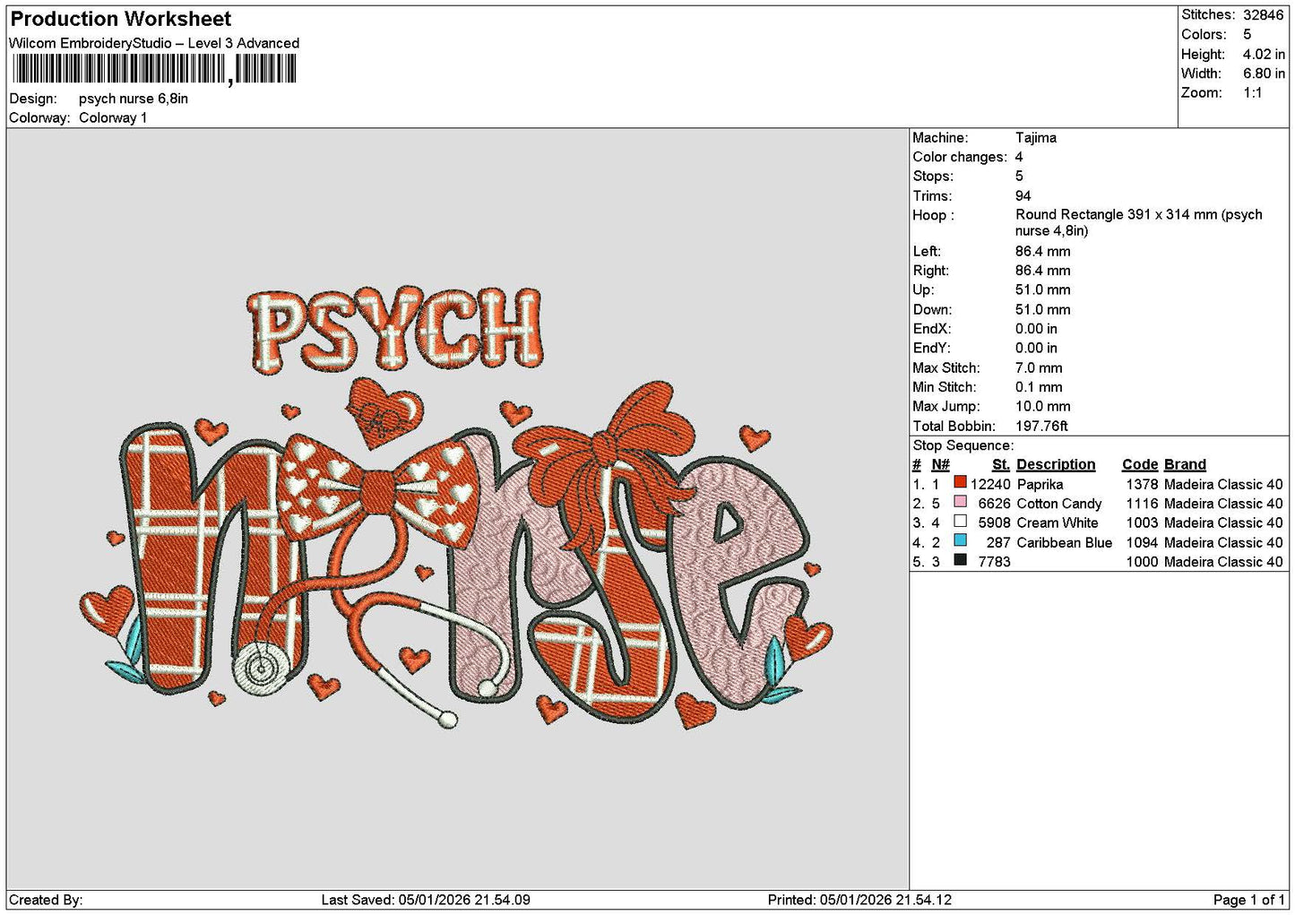Click the Paprika stitch count '12240'
Viewport: 1295px width, 915px height.
point(990,485)
